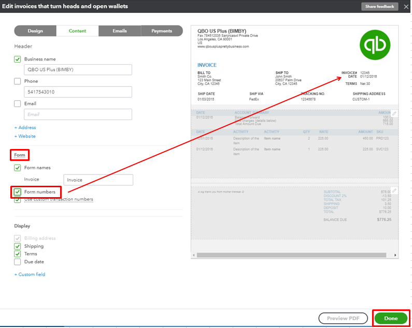This screenshot has height=328, width=412.
Task: Click the TRACKING NO. 12345678 value
Action: 308,99
